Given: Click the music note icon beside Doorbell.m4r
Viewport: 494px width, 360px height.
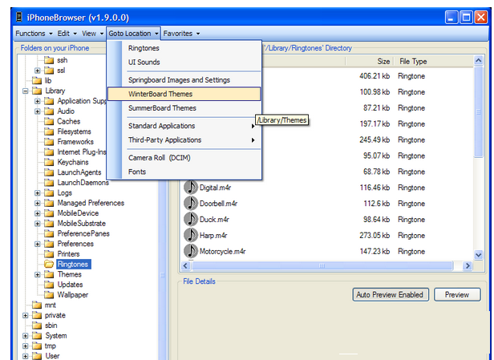Looking at the screenshot, I should [x=190, y=203].
